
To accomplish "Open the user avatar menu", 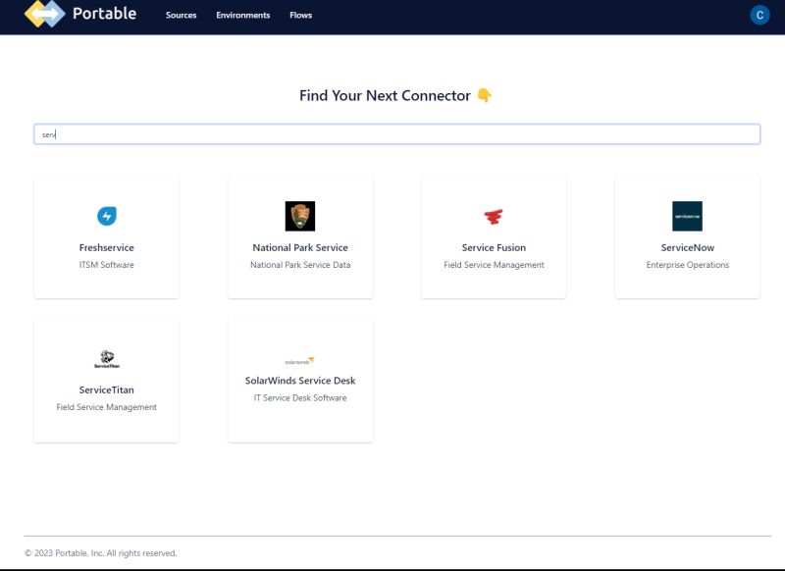I will pos(759,15).
